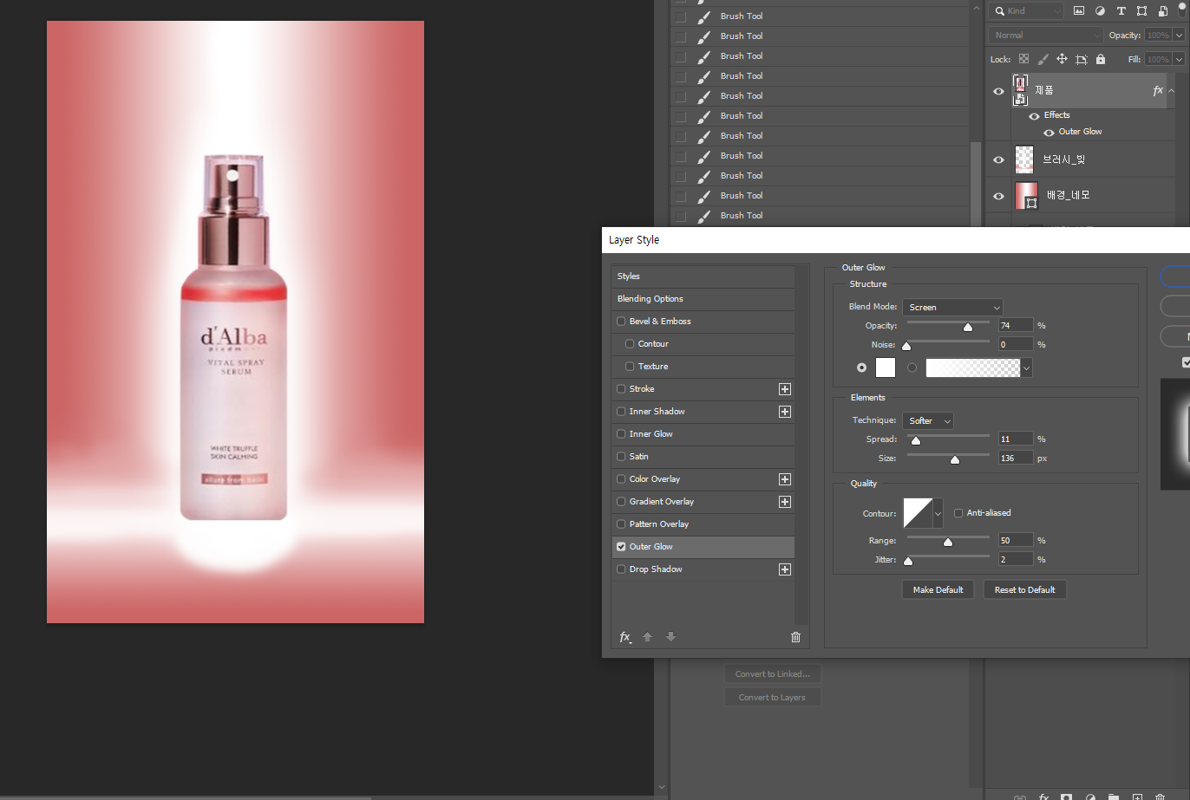
Task: Filter layers by type layers icon
Action: point(1121,10)
